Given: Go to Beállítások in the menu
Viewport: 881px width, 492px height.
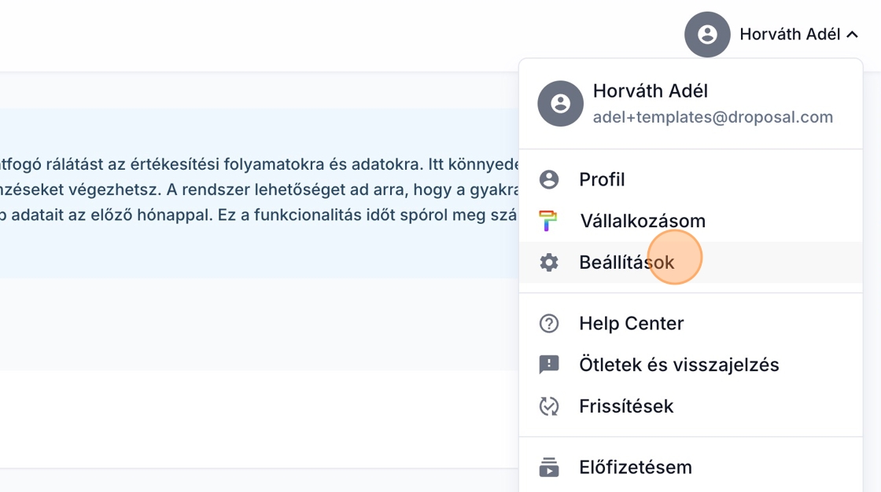Looking at the screenshot, I should coord(626,263).
